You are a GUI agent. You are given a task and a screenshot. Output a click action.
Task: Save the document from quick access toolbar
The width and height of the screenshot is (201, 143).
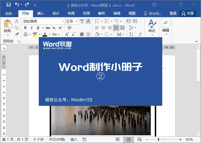9,5
